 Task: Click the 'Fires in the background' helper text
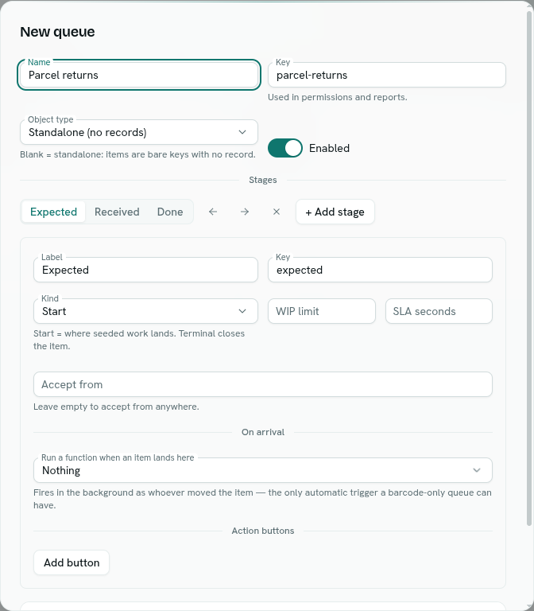click(x=262, y=499)
